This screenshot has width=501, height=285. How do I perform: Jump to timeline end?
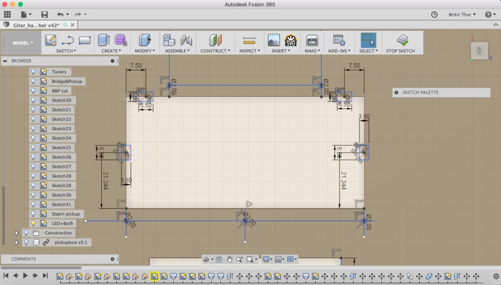click(x=46, y=275)
